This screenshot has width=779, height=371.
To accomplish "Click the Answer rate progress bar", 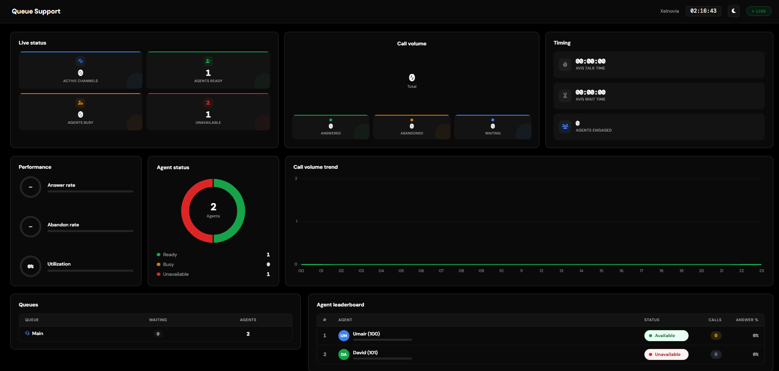I will (90, 191).
